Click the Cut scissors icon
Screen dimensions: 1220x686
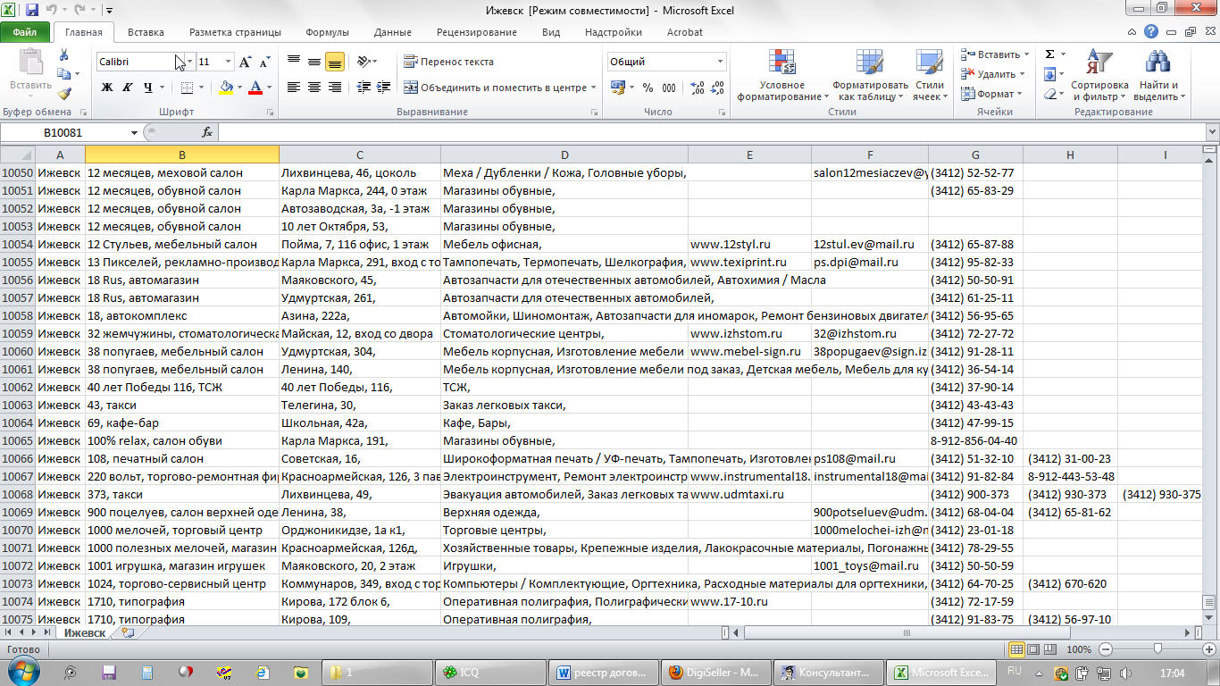pyautogui.click(x=63, y=55)
